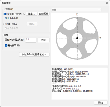The height and width of the screenshot is (107, 110).
Task: Click the greyed-out 指定... button
Action: pos(32,24)
